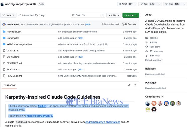This screenshot has width=189, height=127.
Task: Click the Go to file search field
Action: pyautogui.click(x=88, y=15)
